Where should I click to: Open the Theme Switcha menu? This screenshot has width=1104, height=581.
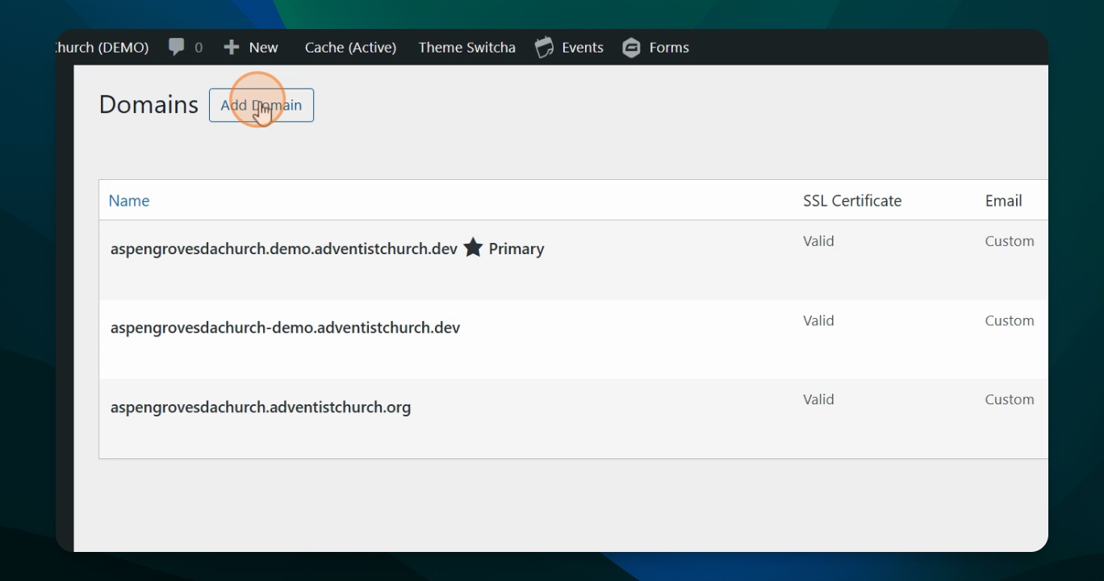pos(466,48)
